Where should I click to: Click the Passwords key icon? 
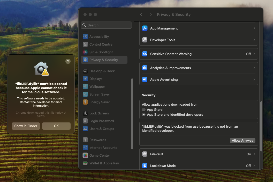pos(85,140)
